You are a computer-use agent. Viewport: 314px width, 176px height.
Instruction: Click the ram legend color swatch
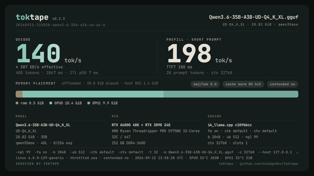(x=17, y=103)
